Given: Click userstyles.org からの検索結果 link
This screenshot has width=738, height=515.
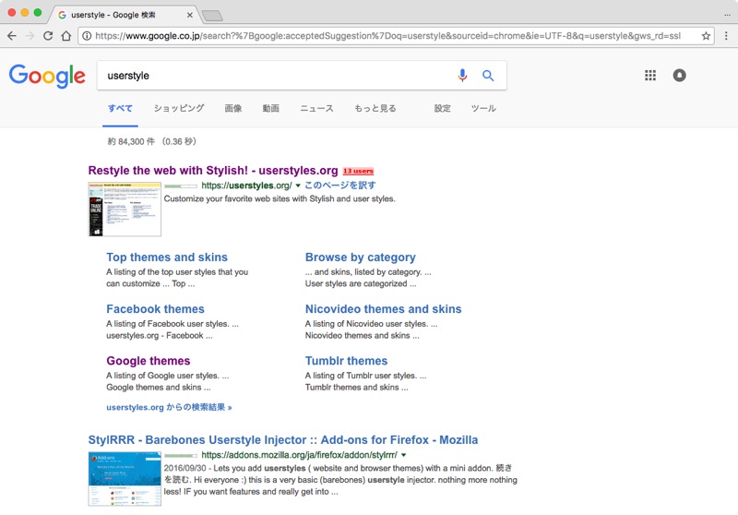Looking at the screenshot, I should 169,407.
